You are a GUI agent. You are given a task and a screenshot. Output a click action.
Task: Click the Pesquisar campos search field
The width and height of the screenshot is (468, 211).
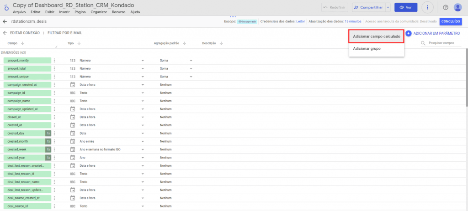coord(443,43)
